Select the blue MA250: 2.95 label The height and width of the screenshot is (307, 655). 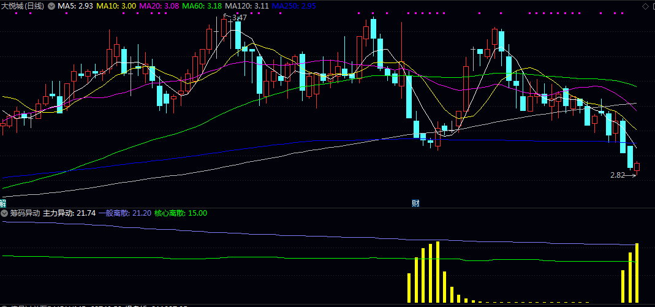[x=293, y=6]
